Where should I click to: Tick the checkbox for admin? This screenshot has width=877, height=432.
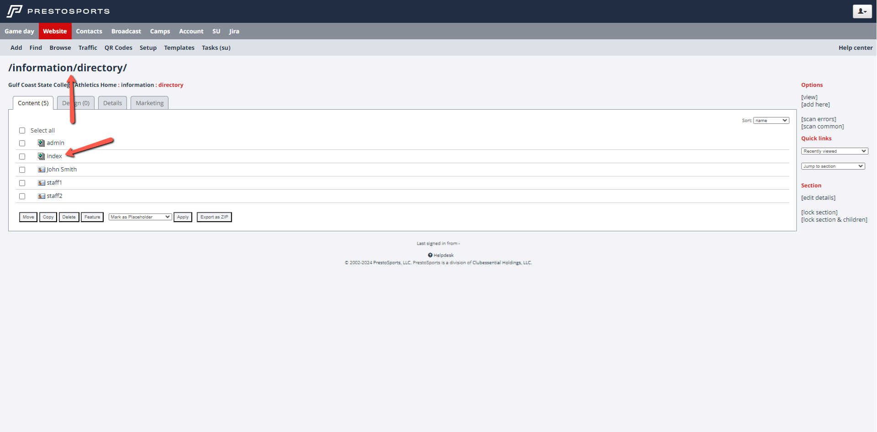pos(22,143)
